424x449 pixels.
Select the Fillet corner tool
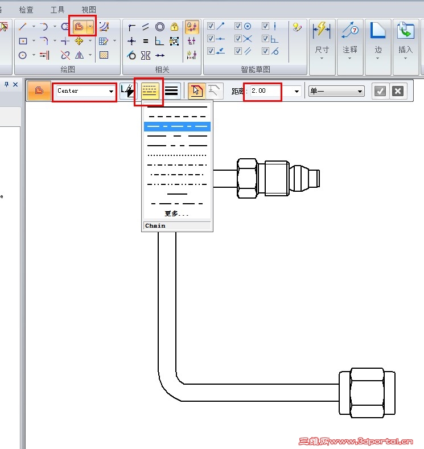point(44,41)
